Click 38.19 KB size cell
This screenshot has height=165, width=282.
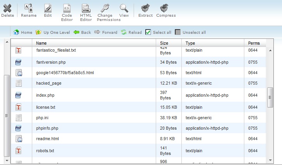tap(169, 118)
